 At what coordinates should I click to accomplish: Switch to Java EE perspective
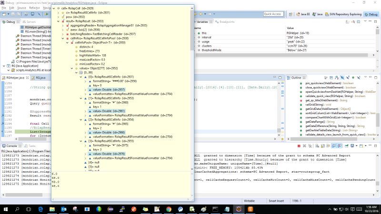click(303, 14)
